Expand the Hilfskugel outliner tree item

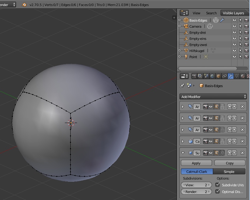click(x=180, y=51)
